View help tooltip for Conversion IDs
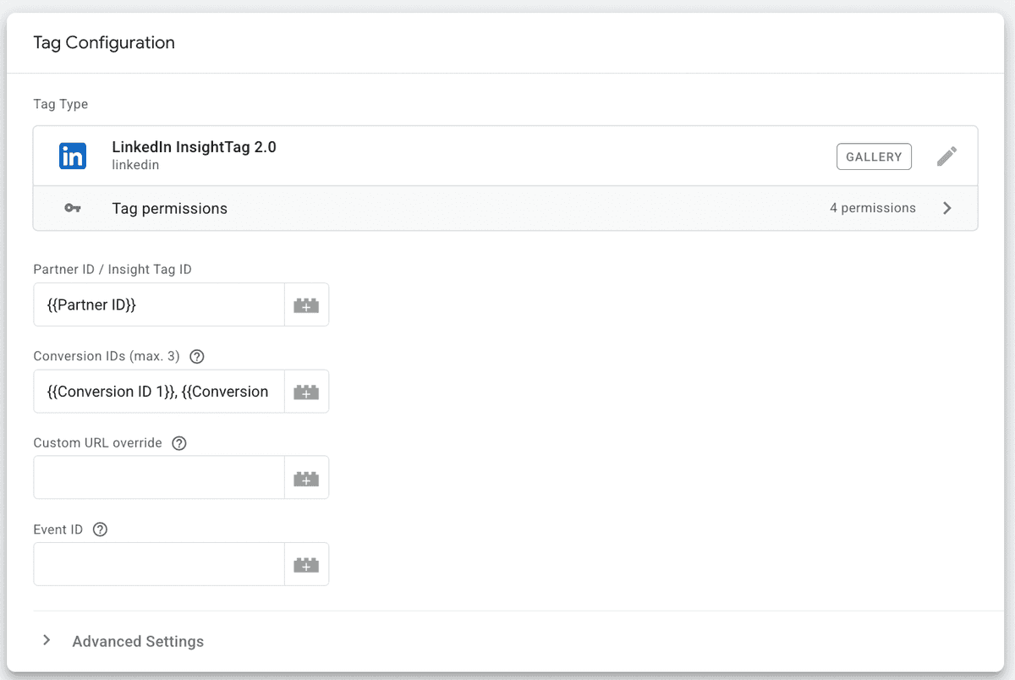Viewport: 1015px width, 680px height. click(x=196, y=356)
